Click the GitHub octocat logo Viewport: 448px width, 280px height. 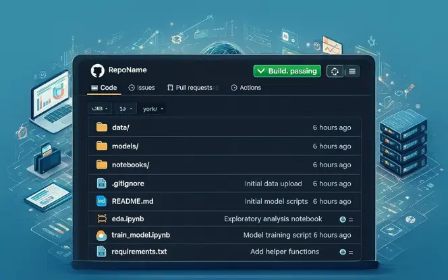97,71
